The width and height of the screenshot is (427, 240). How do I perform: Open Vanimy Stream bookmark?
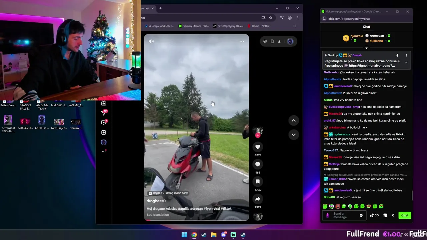point(194,26)
